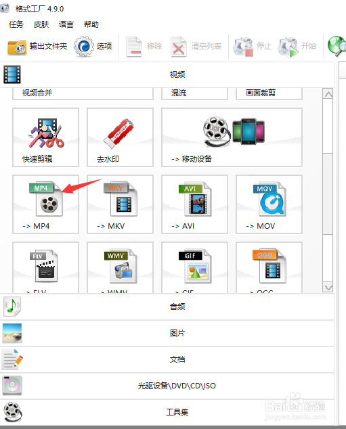This screenshot has width=346, height=429.
Task: Choose the -> MOV conversion icon
Action: click(269, 204)
